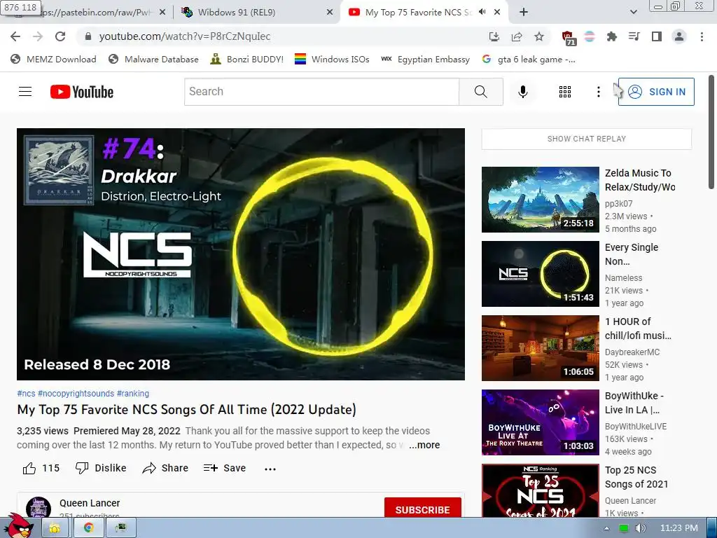Open 1 HOUR of chill/lofi thumbnail

[540, 348]
